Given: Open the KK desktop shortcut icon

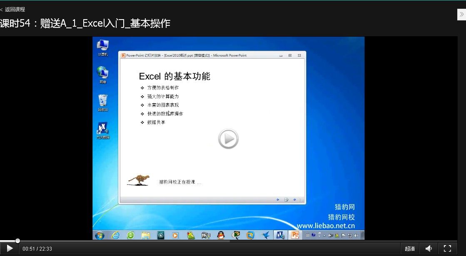Looking at the screenshot, I should tap(103, 130).
